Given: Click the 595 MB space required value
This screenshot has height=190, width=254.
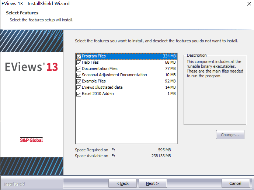Looking at the screenshot, I should tap(164, 150).
